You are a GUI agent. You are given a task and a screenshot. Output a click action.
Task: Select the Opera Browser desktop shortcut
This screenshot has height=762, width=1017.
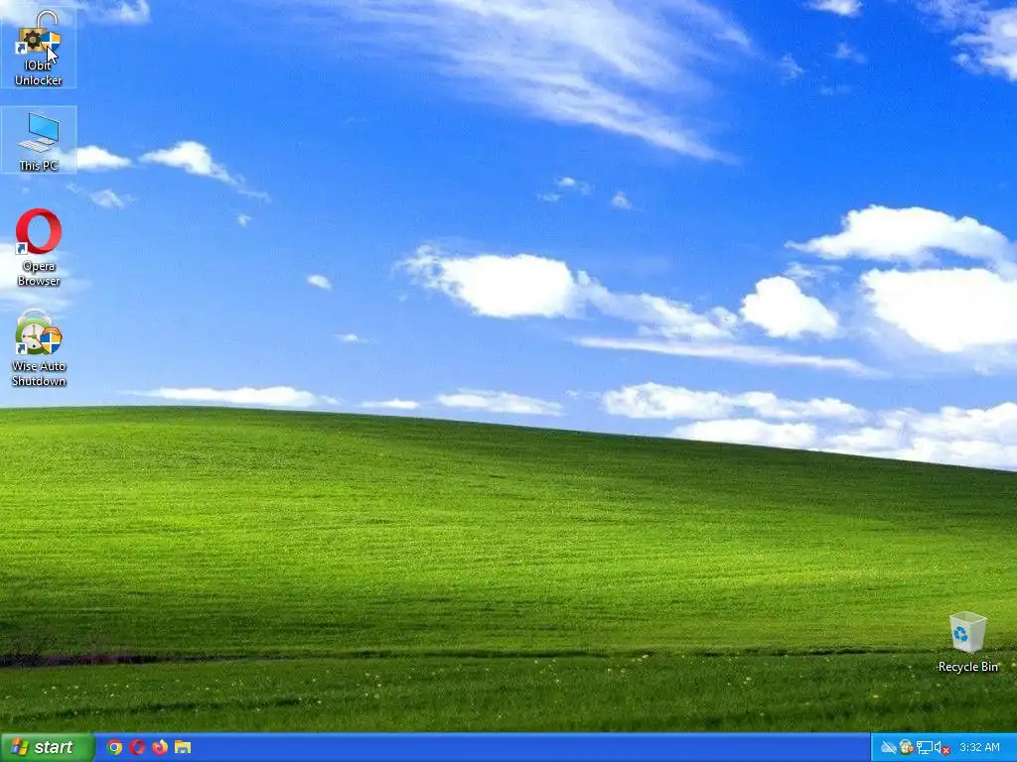point(39,247)
